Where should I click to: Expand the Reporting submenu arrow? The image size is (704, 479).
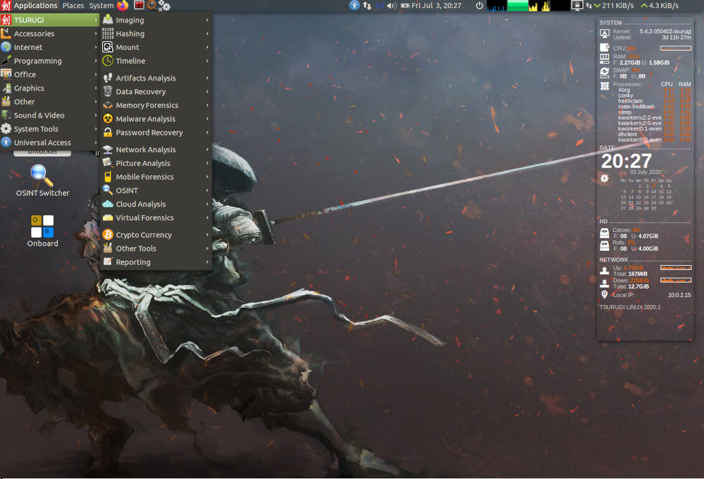click(208, 262)
